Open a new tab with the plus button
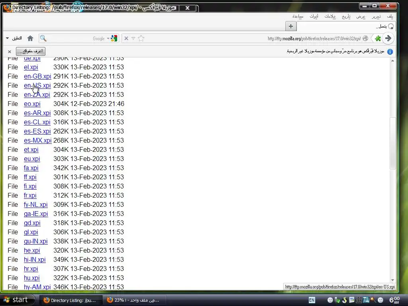Screen dimensions: 408x306 click(x=290, y=26)
